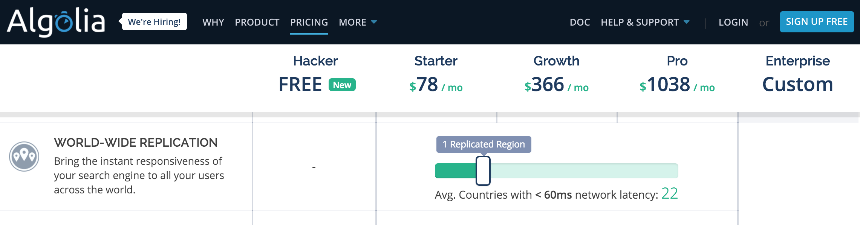Click the light green slider track
This screenshot has height=225, width=860.
pyautogui.click(x=584, y=171)
